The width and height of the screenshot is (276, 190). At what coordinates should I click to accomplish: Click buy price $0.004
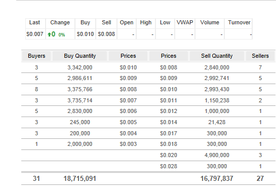pos(128,133)
